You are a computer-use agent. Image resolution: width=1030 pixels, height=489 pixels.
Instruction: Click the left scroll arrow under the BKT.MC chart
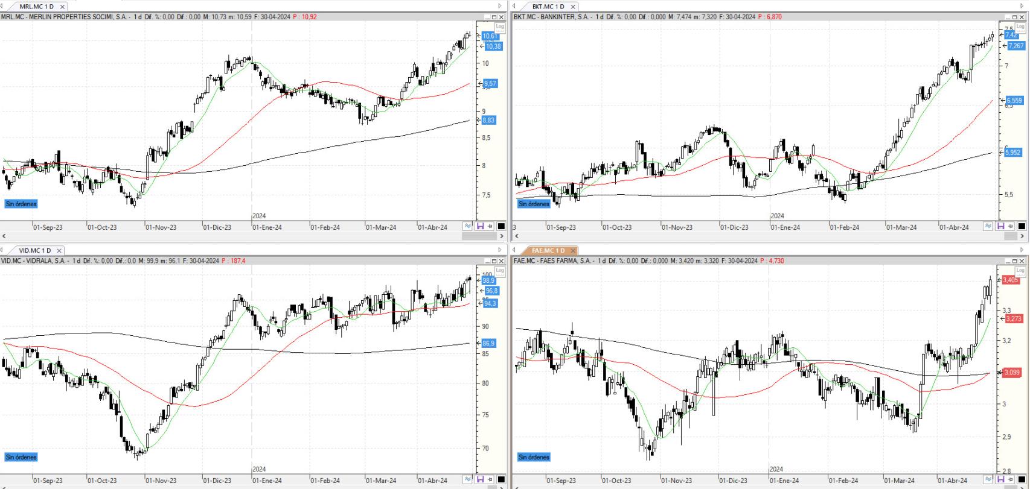(x=516, y=236)
